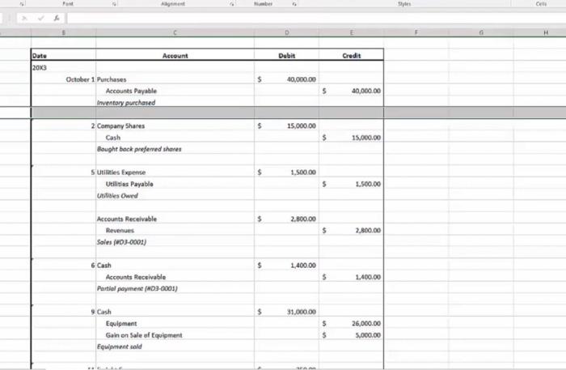Select the 20X3 year cell
The image size is (566, 370).
tap(64, 67)
